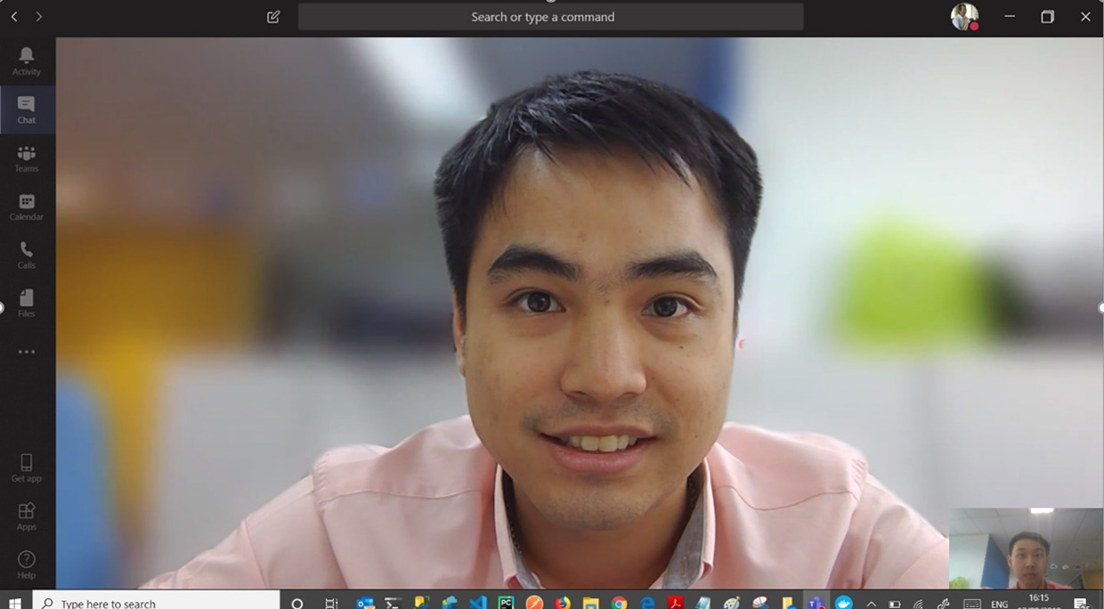The width and height of the screenshot is (1104, 609).
Task: Go to Calls in sidebar
Action: pyautogui.click(x=26, y=255)
